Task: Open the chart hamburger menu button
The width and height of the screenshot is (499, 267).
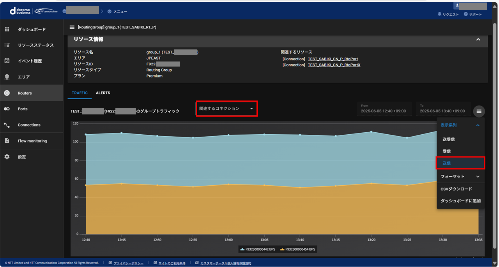Action: [x=479, y=111]
